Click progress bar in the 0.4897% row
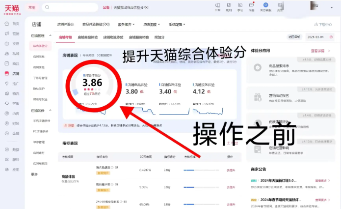341x209 pixels. click(x=201, y=170)
